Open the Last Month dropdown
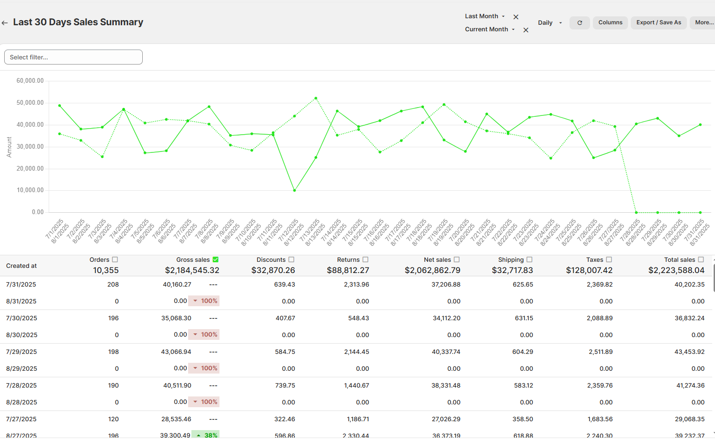Screen dimensions: 715x439 click(x=485, y=16)
